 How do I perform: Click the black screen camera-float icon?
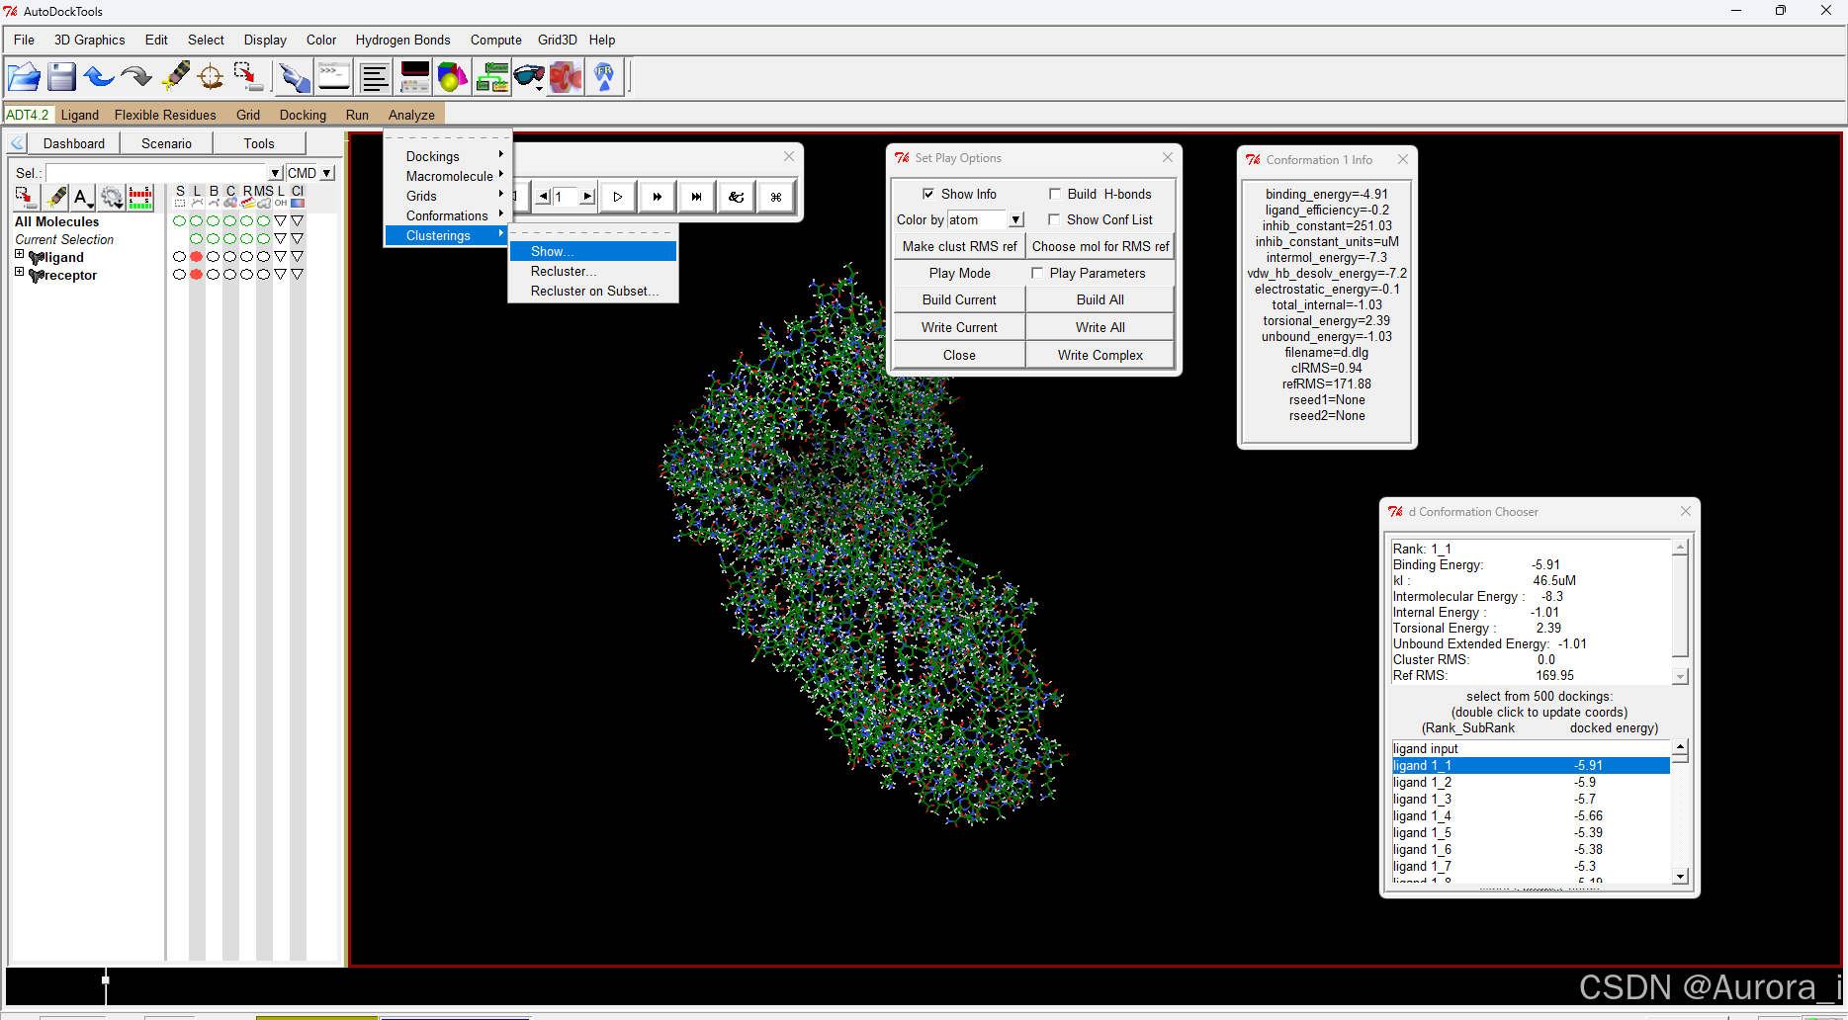point(414,77)
